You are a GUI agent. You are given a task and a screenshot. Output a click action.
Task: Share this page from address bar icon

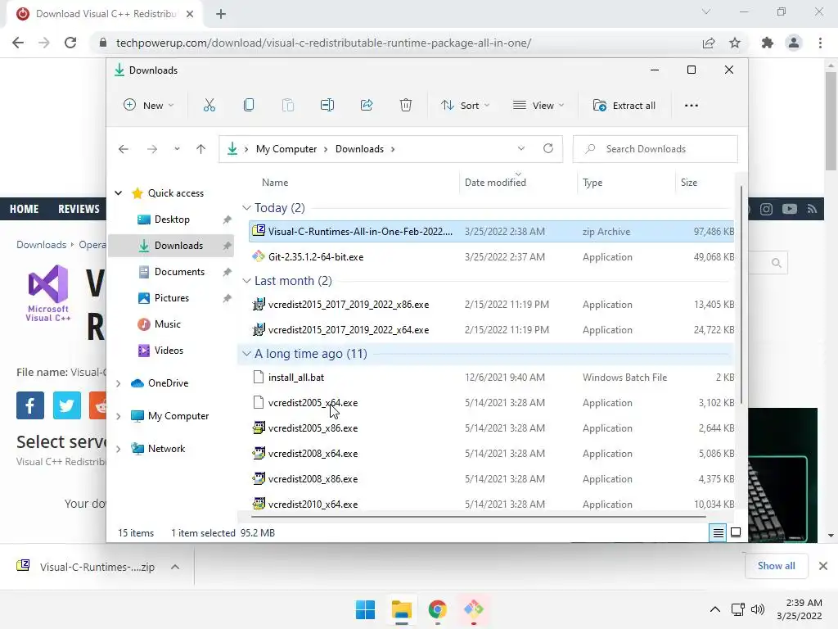pyautogui.click(x=709, y=43)
